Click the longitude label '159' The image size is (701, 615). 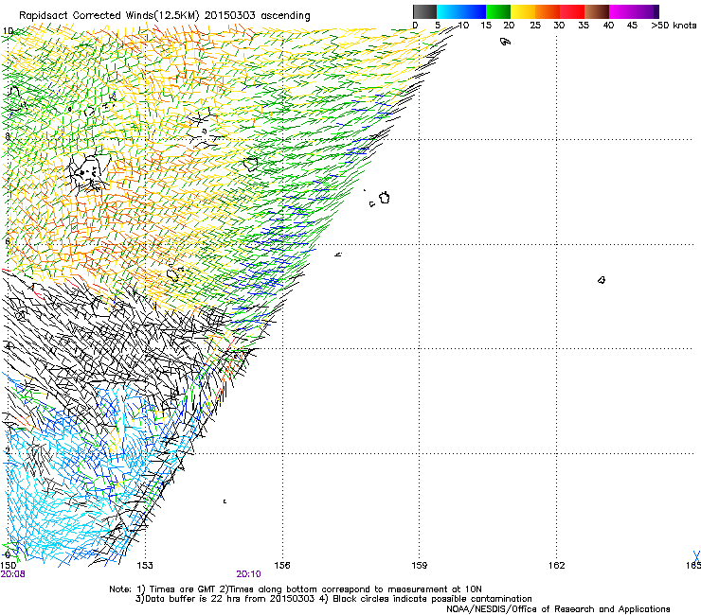[x=419, y=566]
